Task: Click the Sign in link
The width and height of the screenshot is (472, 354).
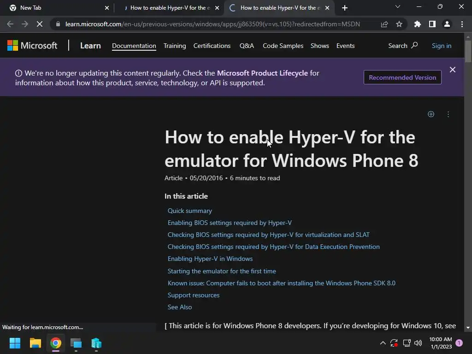Action: coord(442,46)
